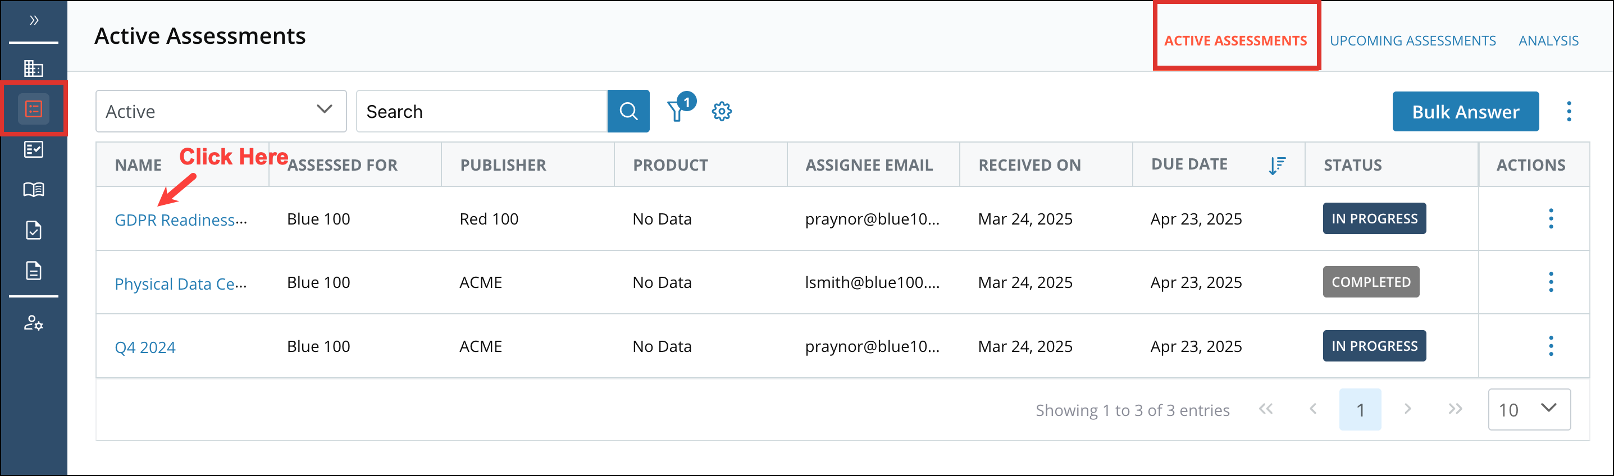The image size is (1614, 476).
Task: Click the Completed status badge
Action: click(x=1371, y=282)
